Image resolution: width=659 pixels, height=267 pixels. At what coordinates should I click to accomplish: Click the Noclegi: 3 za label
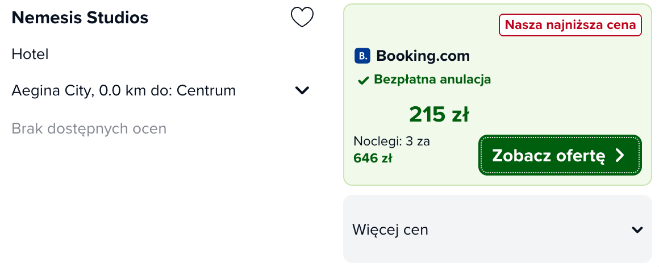(391, 141)
